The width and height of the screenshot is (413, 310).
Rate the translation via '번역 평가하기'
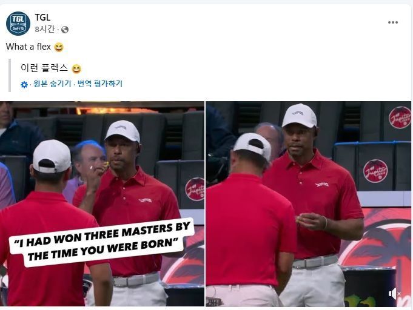click(x=100, y=84)
